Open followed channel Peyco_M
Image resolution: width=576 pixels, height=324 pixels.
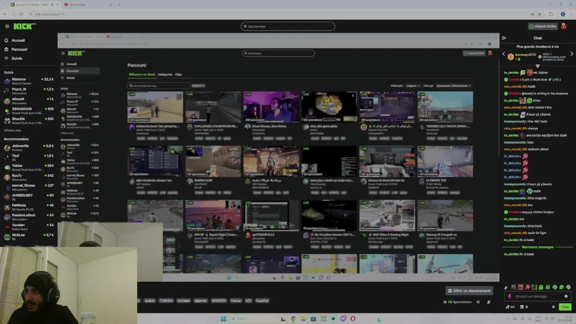[29, 91]
